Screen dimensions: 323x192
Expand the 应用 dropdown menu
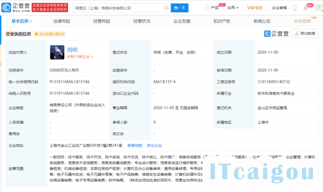[x=233, y=8]
